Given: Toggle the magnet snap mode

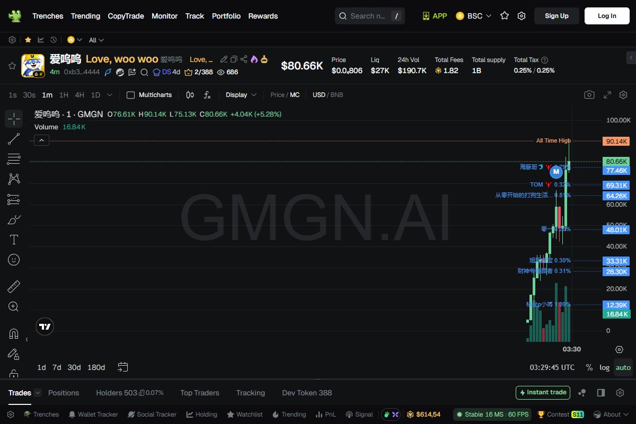Looking at the screenshot, I should point(14,334).
